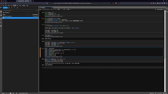This screenshot has width=168, height=94.
Task: Open the View menu
Action: pyautogui.click(x=9, y=5)
